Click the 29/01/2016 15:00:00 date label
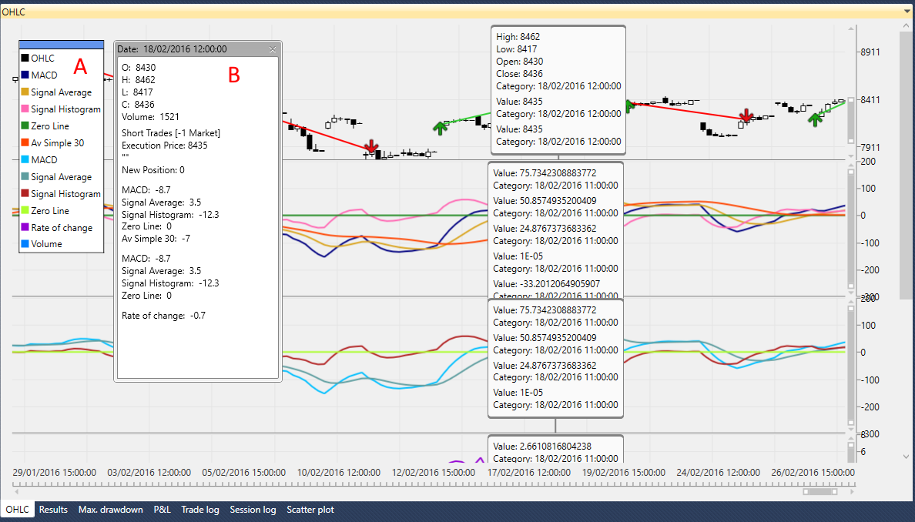 pos(54,473)
